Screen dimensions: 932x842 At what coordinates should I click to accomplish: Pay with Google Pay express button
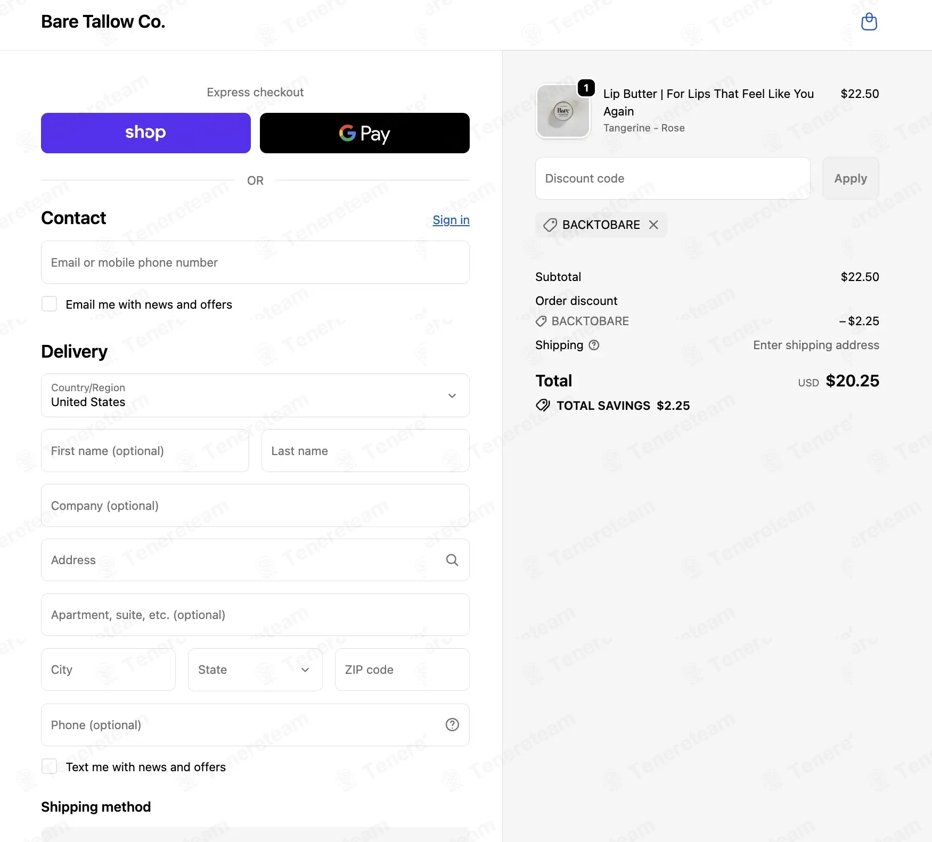[365, 133]
